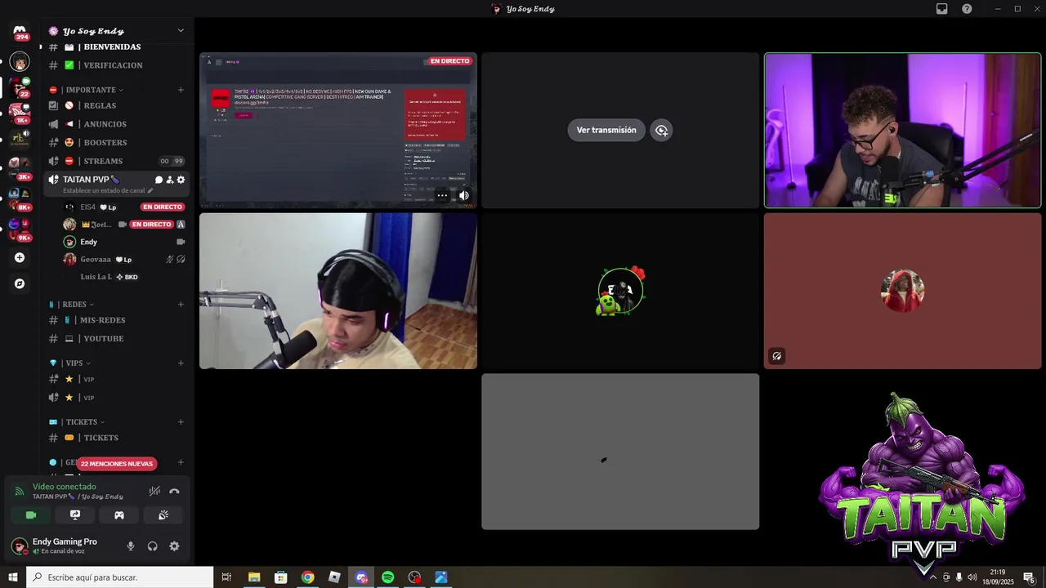Click live stream video tile thumbnail
This screenshot has width=1046, height=588.
click(338, 131)
